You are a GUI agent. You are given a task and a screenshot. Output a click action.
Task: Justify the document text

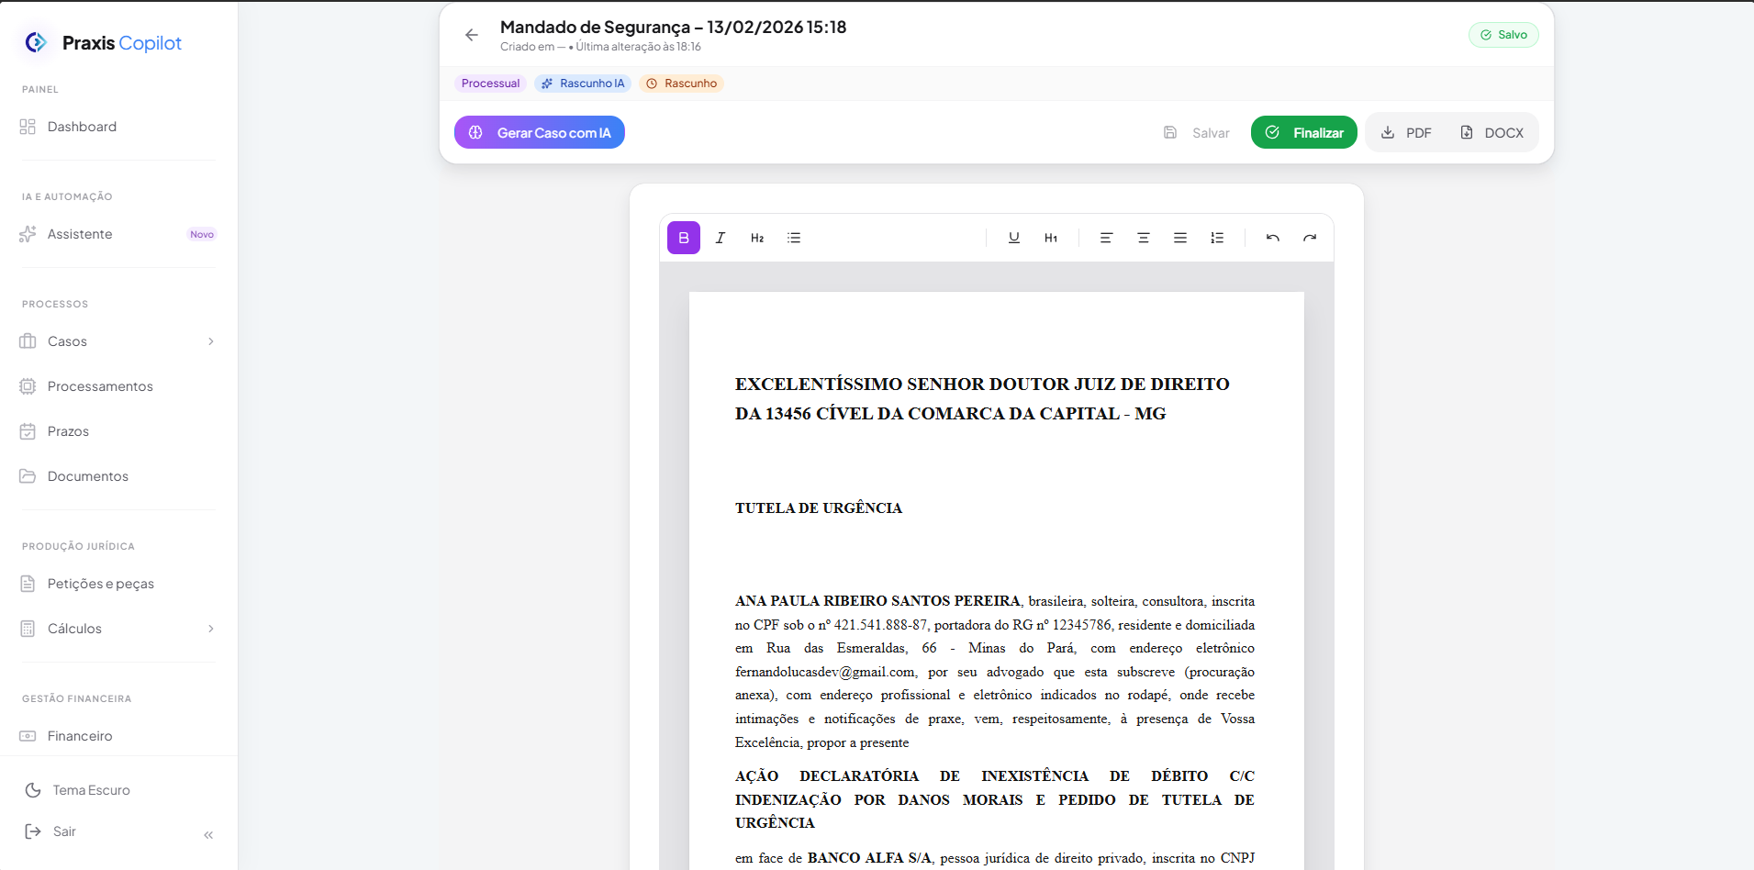pyautogui.click(x=1179, y=238)
